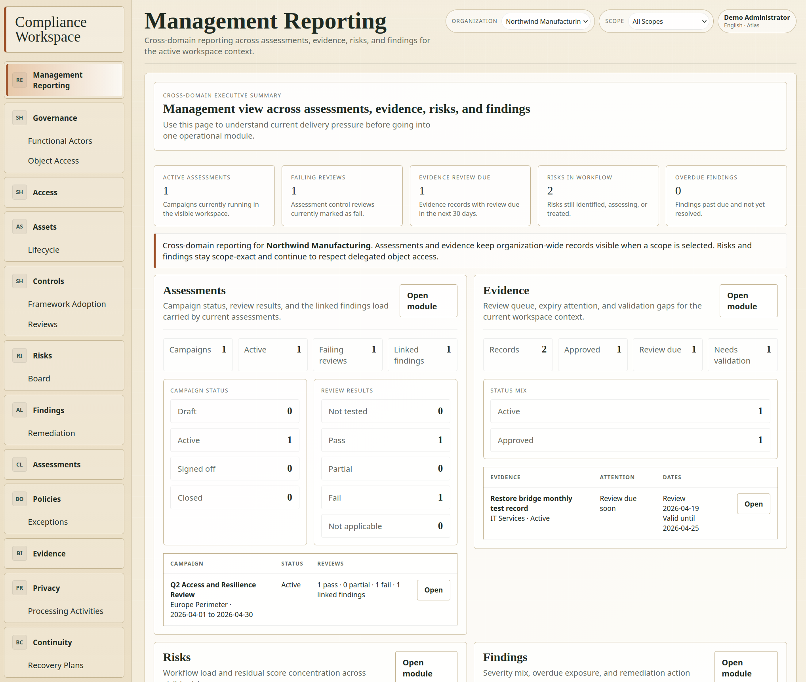Open the Demo Administrator user menu
The image size is (806, 682).
tap(756, 21)
